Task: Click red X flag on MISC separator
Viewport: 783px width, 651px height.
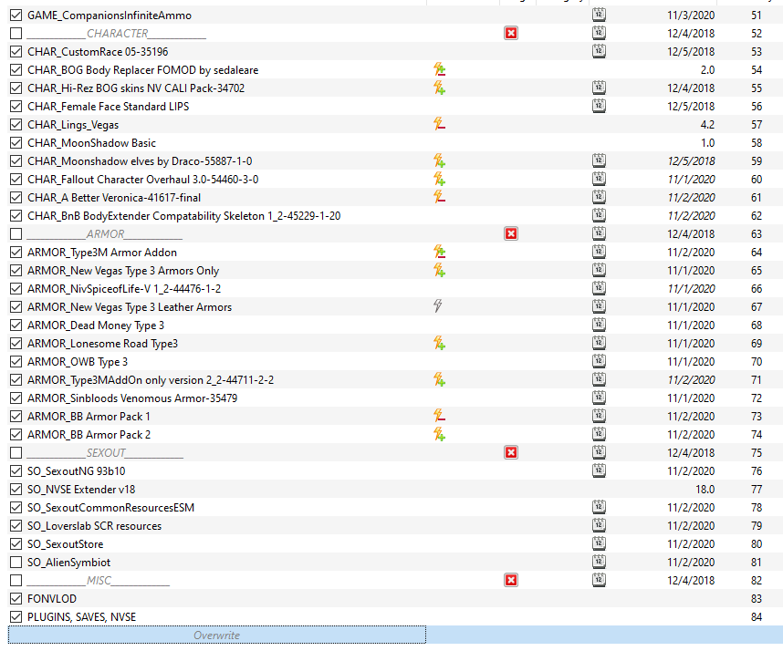Action: 511,580
